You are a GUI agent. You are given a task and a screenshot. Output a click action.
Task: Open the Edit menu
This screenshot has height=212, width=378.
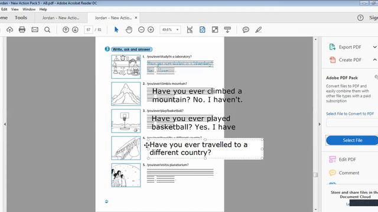click(x=4, y=9)
